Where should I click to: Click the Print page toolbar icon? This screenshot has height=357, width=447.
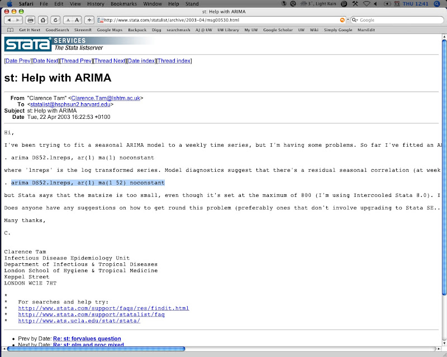tap(30, 20)
